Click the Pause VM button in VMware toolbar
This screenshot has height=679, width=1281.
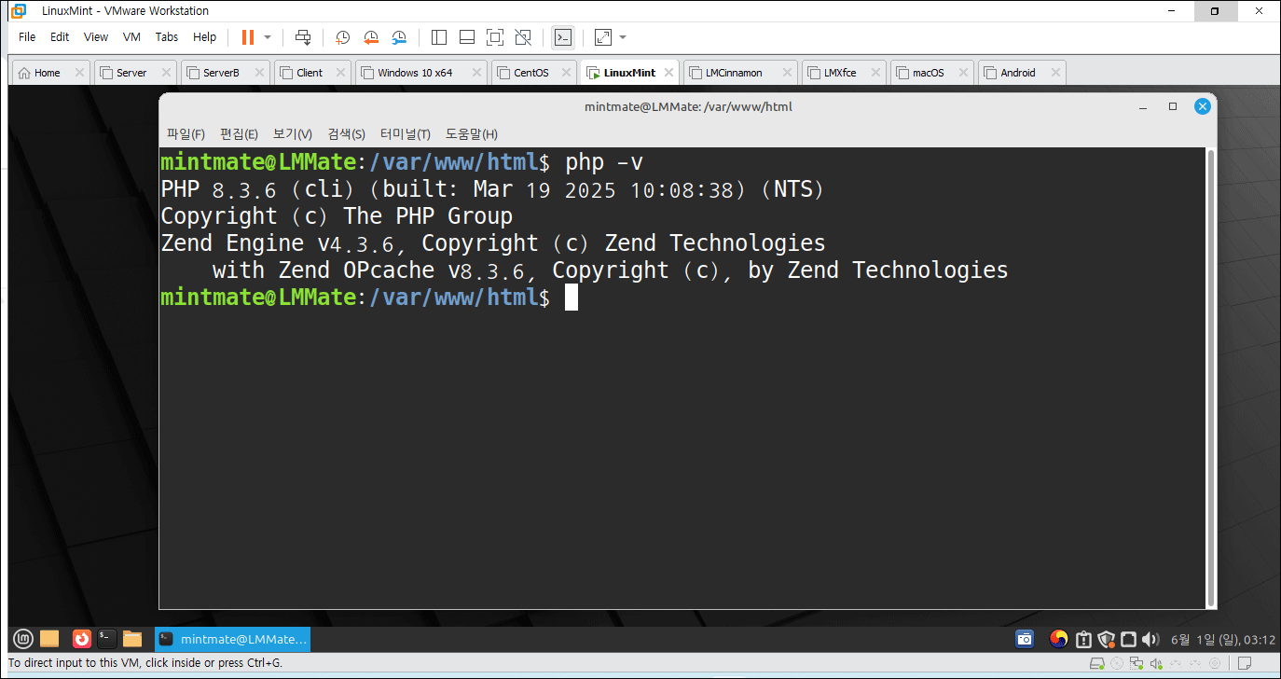click(248, 37)
